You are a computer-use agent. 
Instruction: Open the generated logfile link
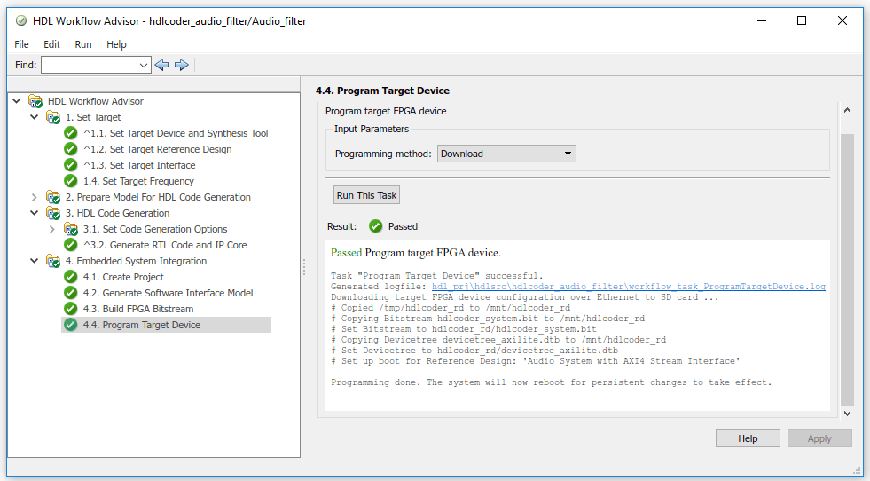628,287
